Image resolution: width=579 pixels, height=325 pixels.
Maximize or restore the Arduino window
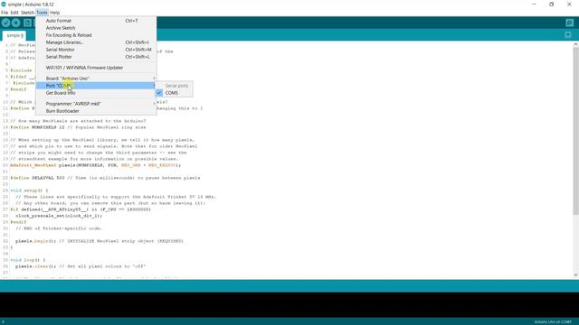tap(551, 5)
